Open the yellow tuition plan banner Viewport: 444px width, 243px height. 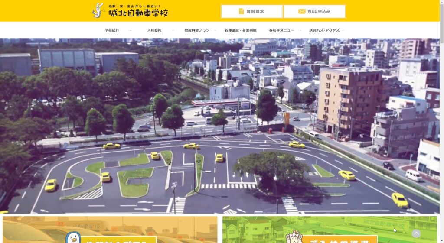click(x=110, y=230)
